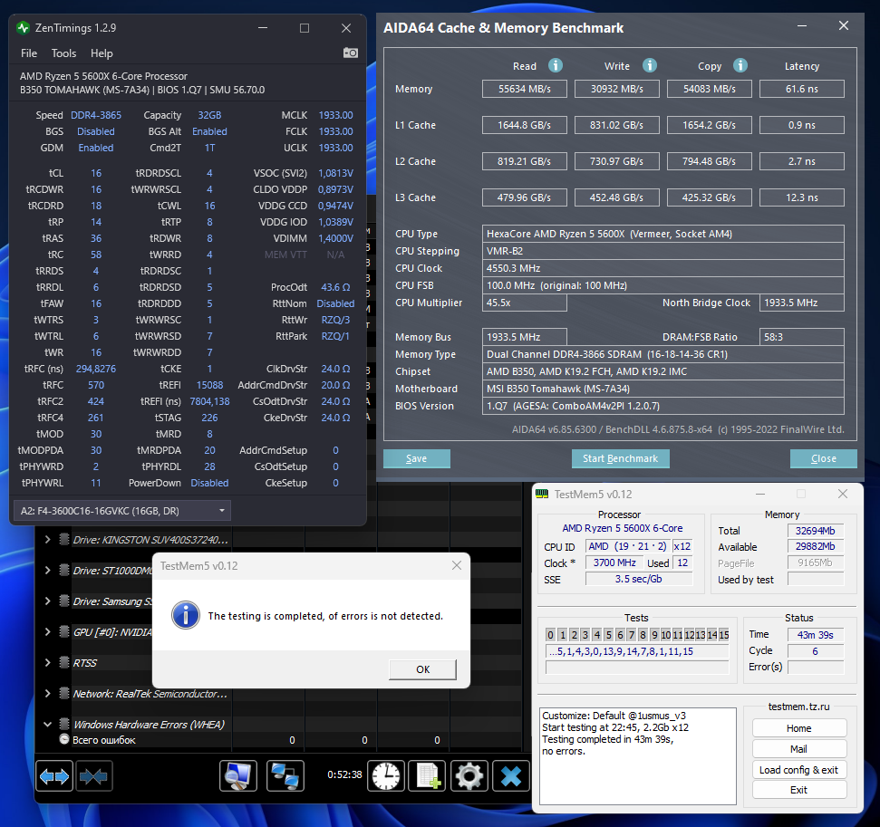Click DRAM:FSB Ratio value 58:3
This screenshot has height=827, width=880.
point(801,337)
